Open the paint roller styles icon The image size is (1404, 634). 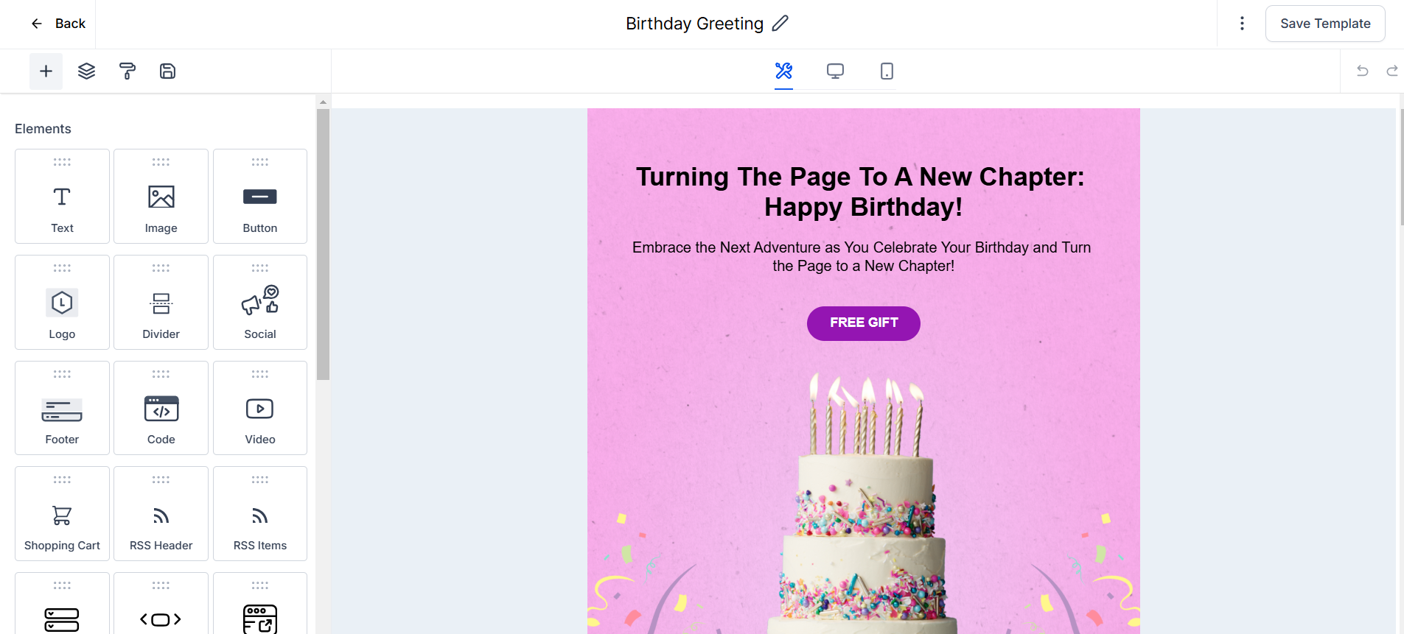[128, 71]
